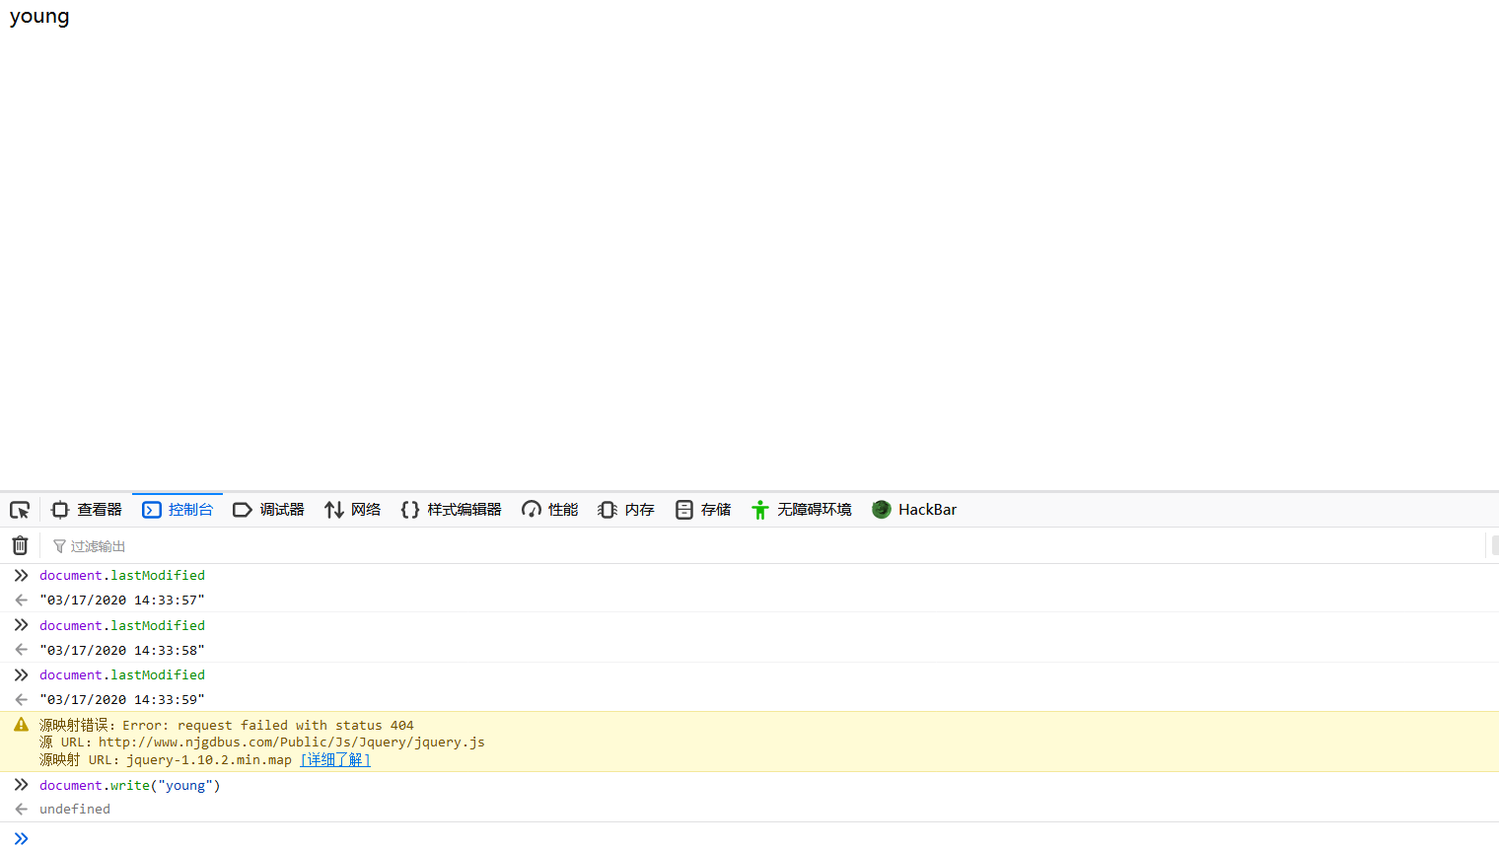Open the 内存 memory tab
The image size is (1499, 849).
(626, 510)
